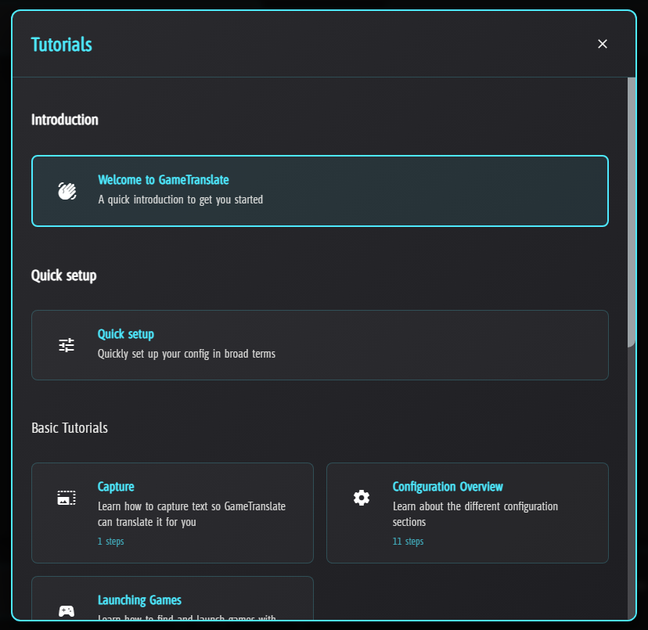Image resolution: width=648 pixels, height=630 pixels.
Task: Click the Launching Games gamepad icon
Action: (67, 610)
